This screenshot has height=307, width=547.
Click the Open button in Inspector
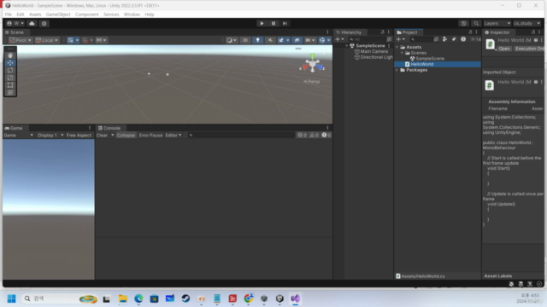[x=504, y=49]
